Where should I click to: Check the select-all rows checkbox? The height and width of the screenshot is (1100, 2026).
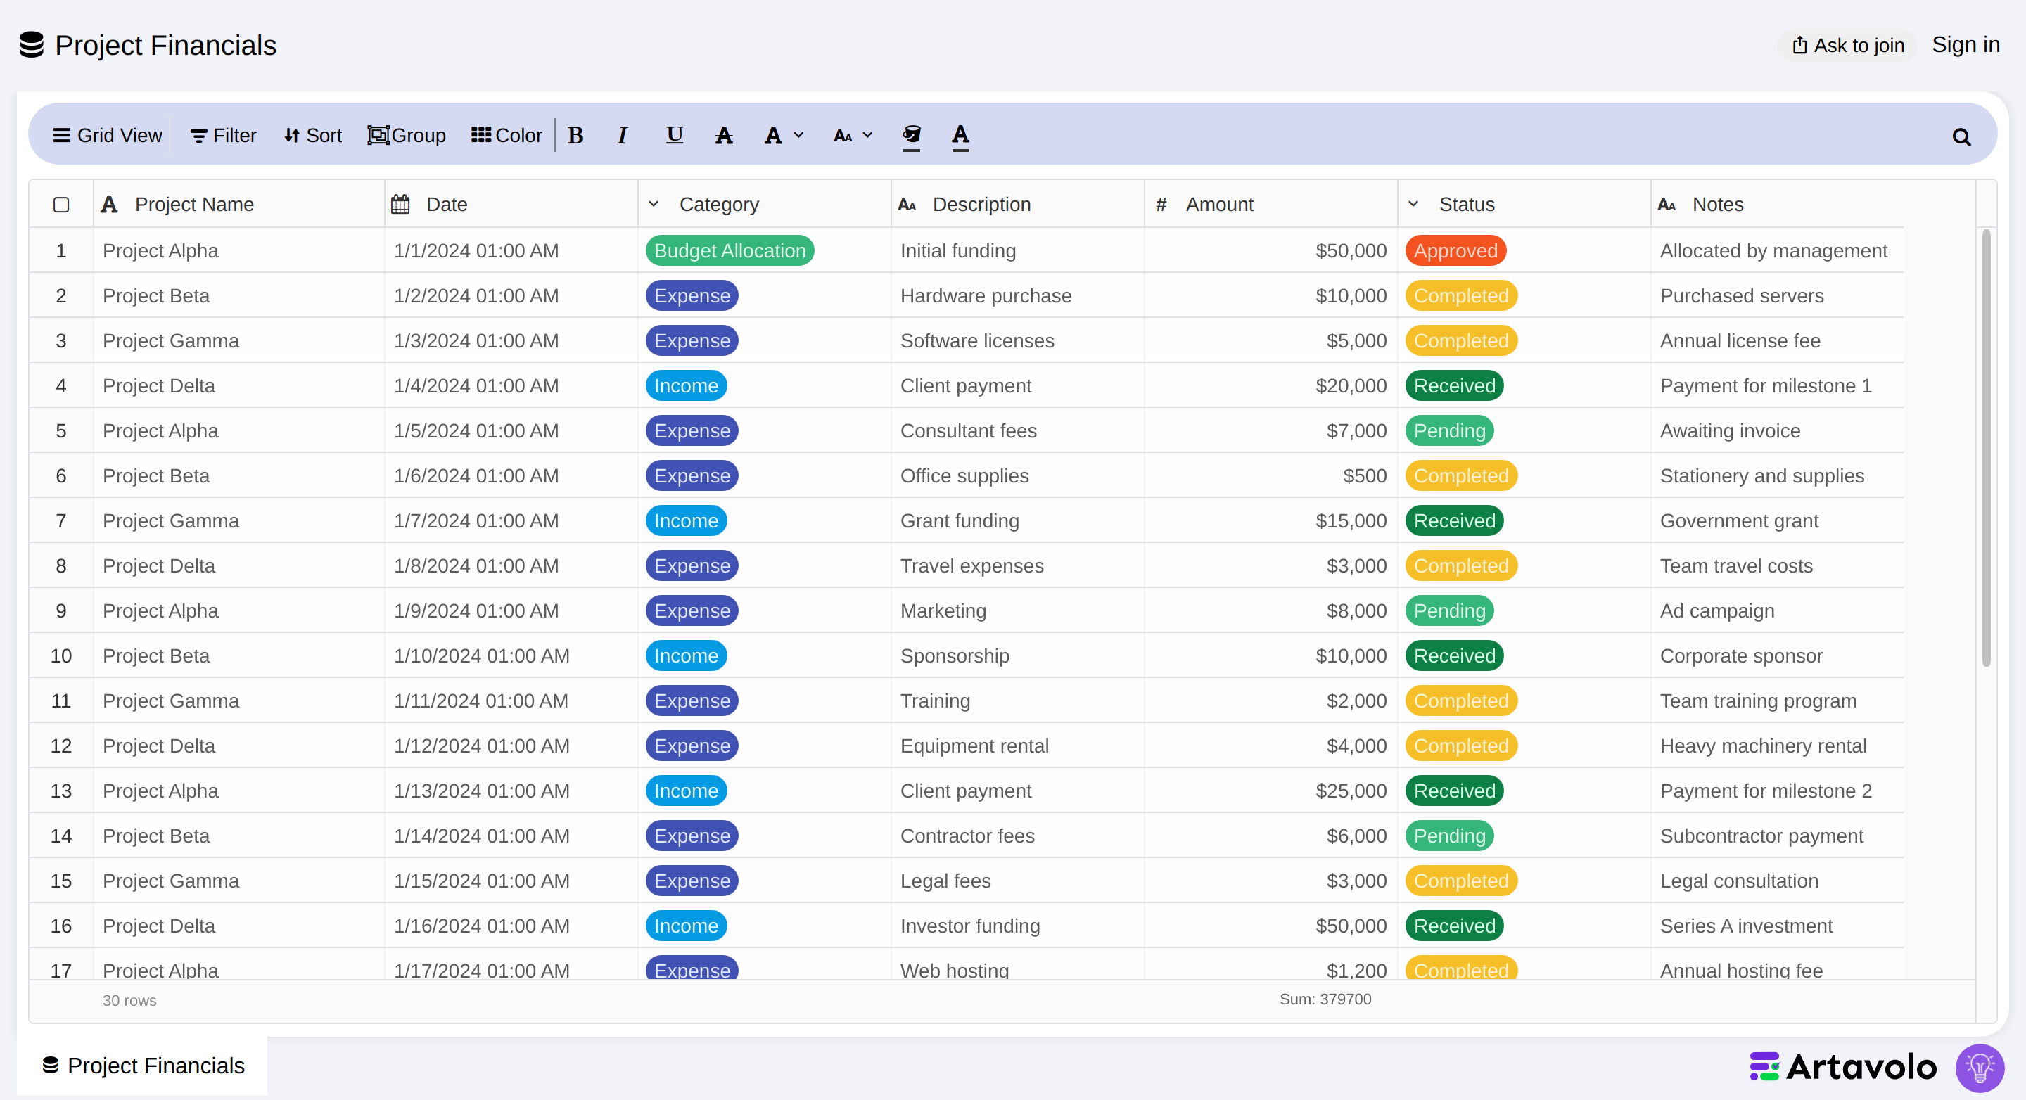coord(61,205)
